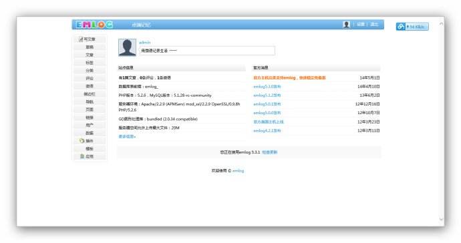Click the date 14年4月10日
The height and width of the screenshot is (243, 461).
[368, 87]
